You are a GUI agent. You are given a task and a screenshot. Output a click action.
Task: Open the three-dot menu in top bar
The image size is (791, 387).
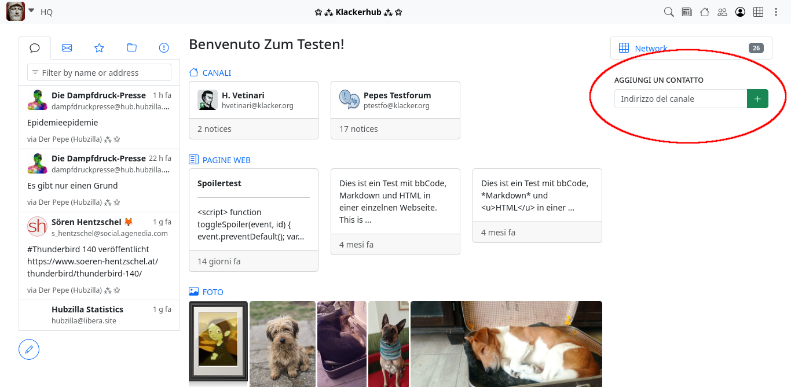[x=776, y=12]
